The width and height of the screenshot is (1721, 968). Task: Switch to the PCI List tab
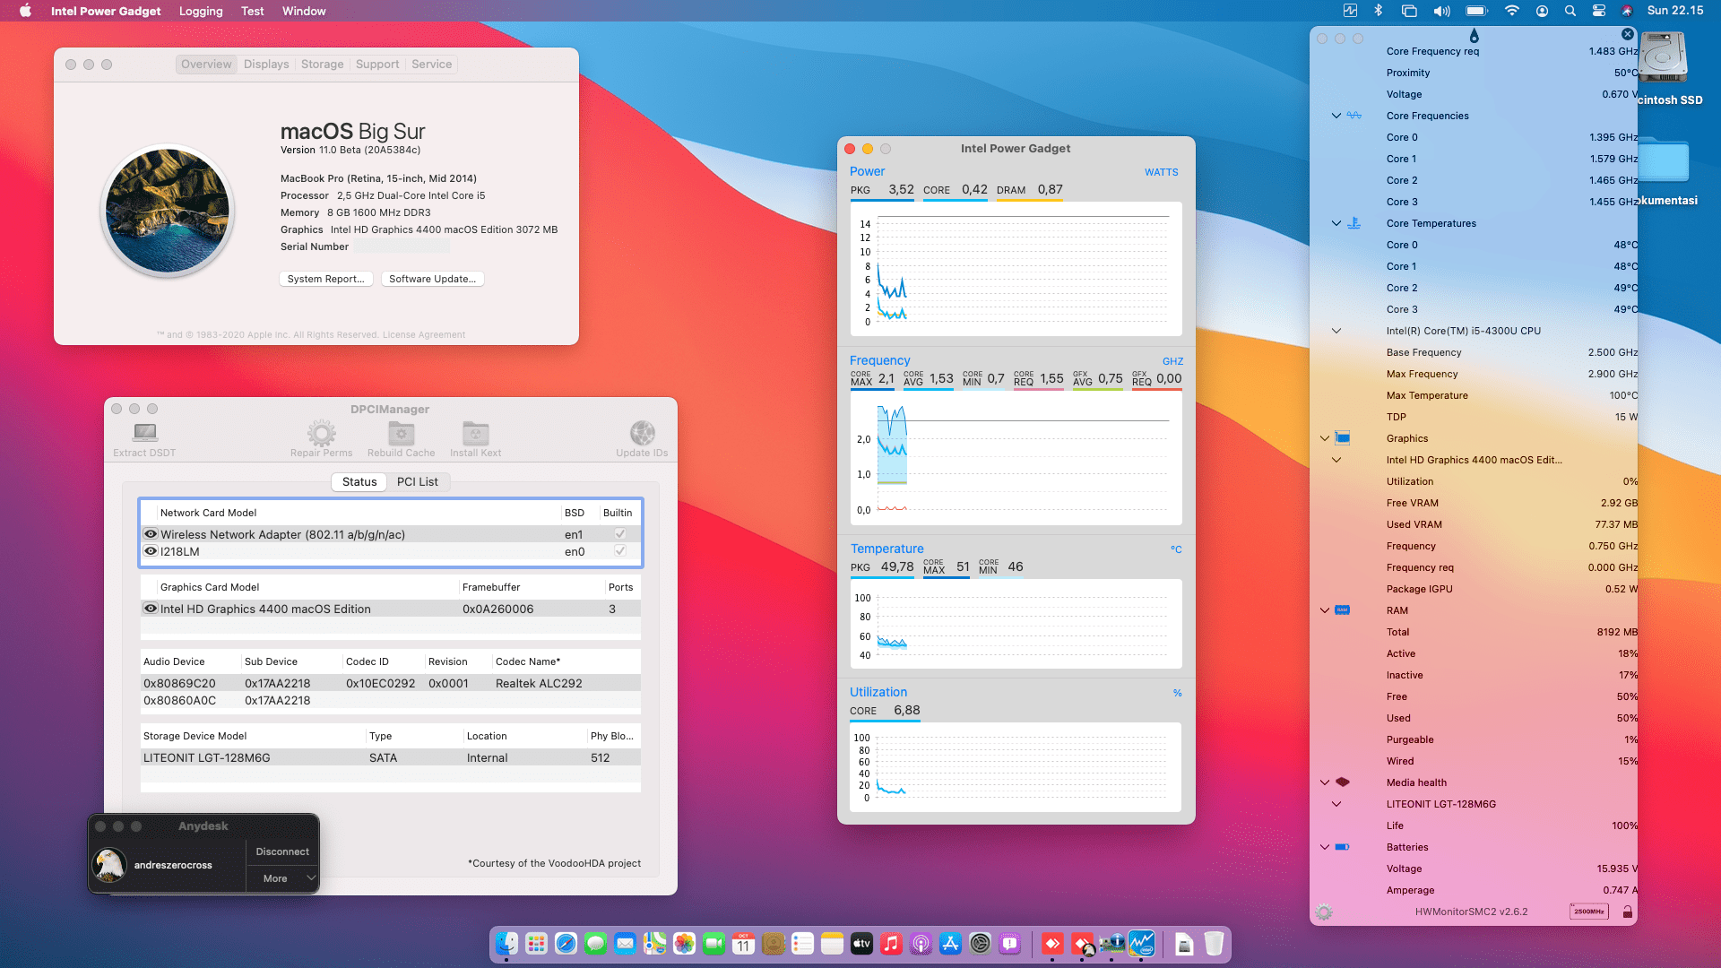[418, 481]
